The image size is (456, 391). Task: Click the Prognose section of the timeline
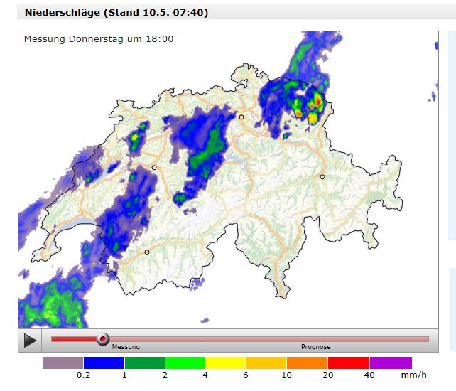point(315,339)
